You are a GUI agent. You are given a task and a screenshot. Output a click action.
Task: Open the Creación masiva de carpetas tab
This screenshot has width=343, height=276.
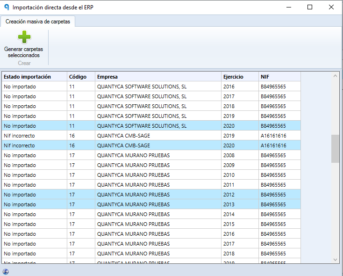click(38, 22)
